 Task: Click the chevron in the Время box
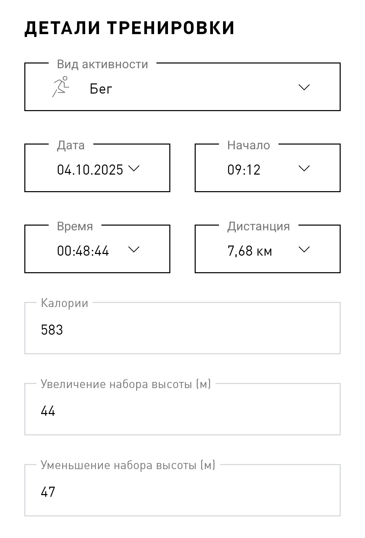point(134,250)
